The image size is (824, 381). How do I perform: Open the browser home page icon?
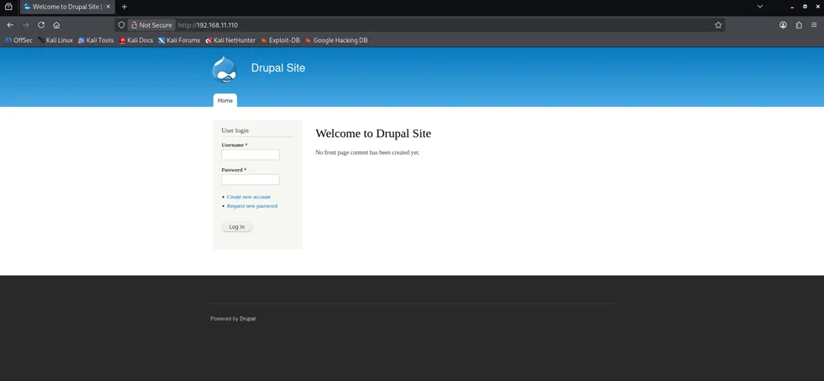click(56, 24)
